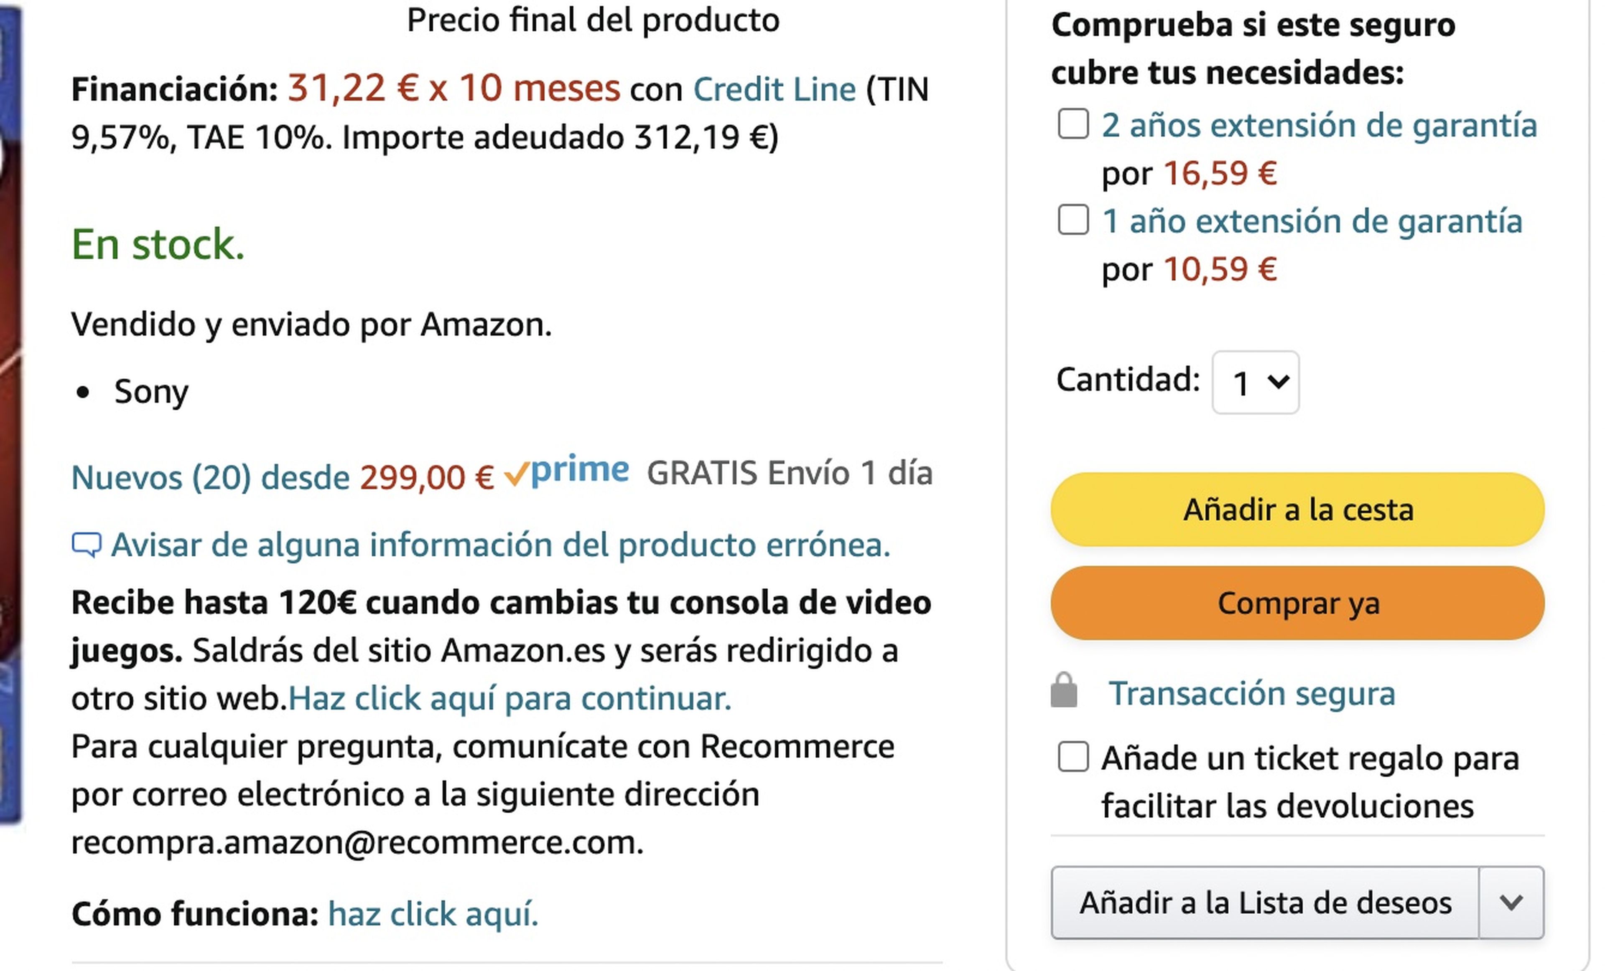1605x971 pixels.
Task: Expand the wish list dropdown arrow
Action: coord(1511,903)
